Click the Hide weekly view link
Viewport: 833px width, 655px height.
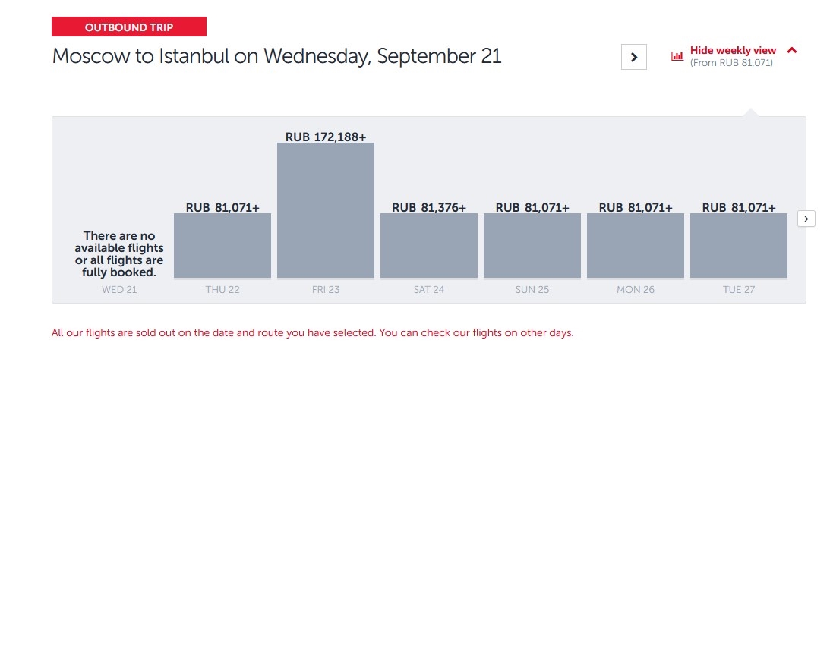point(733,51)
